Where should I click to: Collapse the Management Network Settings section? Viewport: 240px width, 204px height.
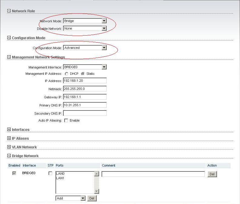coord(9,57)
